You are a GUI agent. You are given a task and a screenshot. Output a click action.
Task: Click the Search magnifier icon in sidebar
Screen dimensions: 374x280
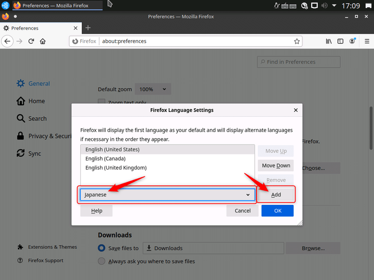click(21, 119)
